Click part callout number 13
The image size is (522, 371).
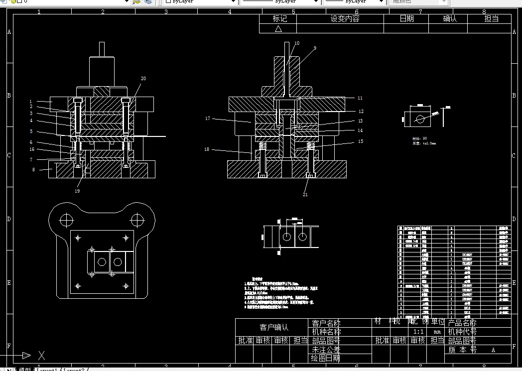point(360,121)
